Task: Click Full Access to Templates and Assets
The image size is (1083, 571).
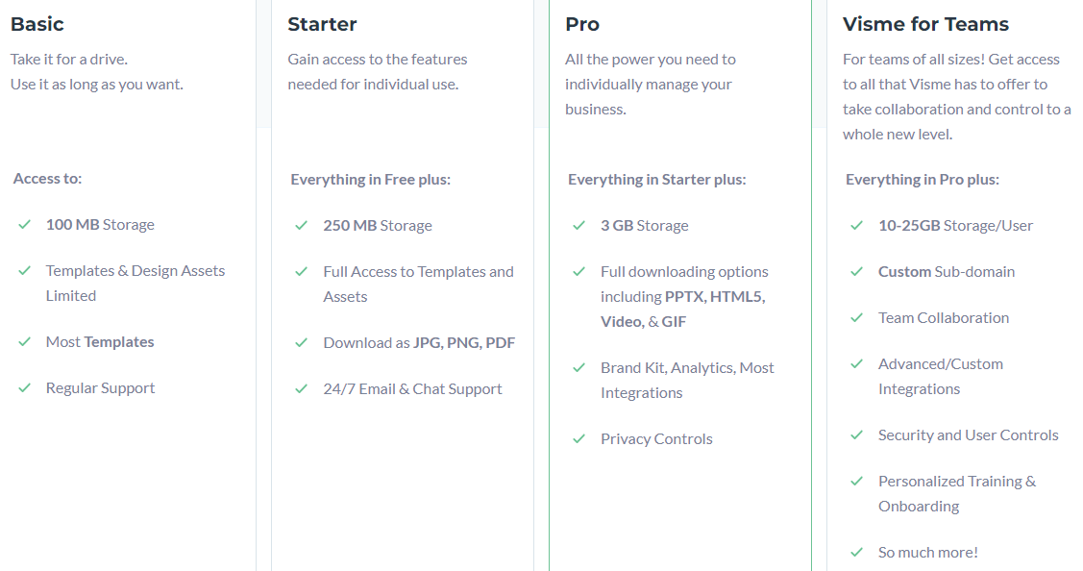Action: pyautogui.click(x=419, y=285)
